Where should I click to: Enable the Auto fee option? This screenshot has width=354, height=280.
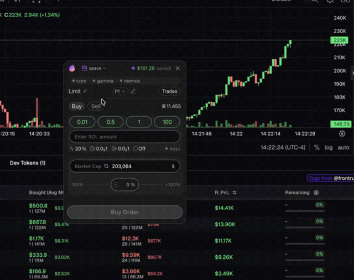coord(173,149)
